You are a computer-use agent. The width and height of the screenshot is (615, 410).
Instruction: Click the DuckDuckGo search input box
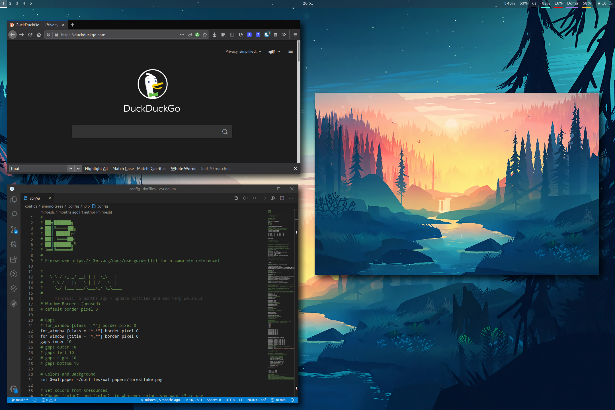click(147, 132)
